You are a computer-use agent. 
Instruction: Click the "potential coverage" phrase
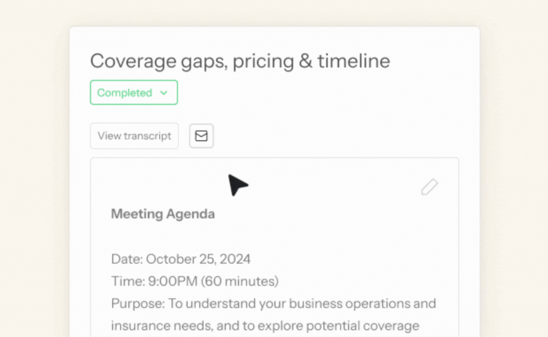point(363,326)
